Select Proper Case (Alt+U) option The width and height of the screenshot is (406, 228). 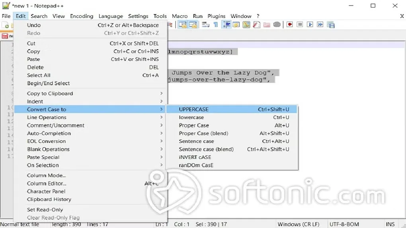pos(232,126)
